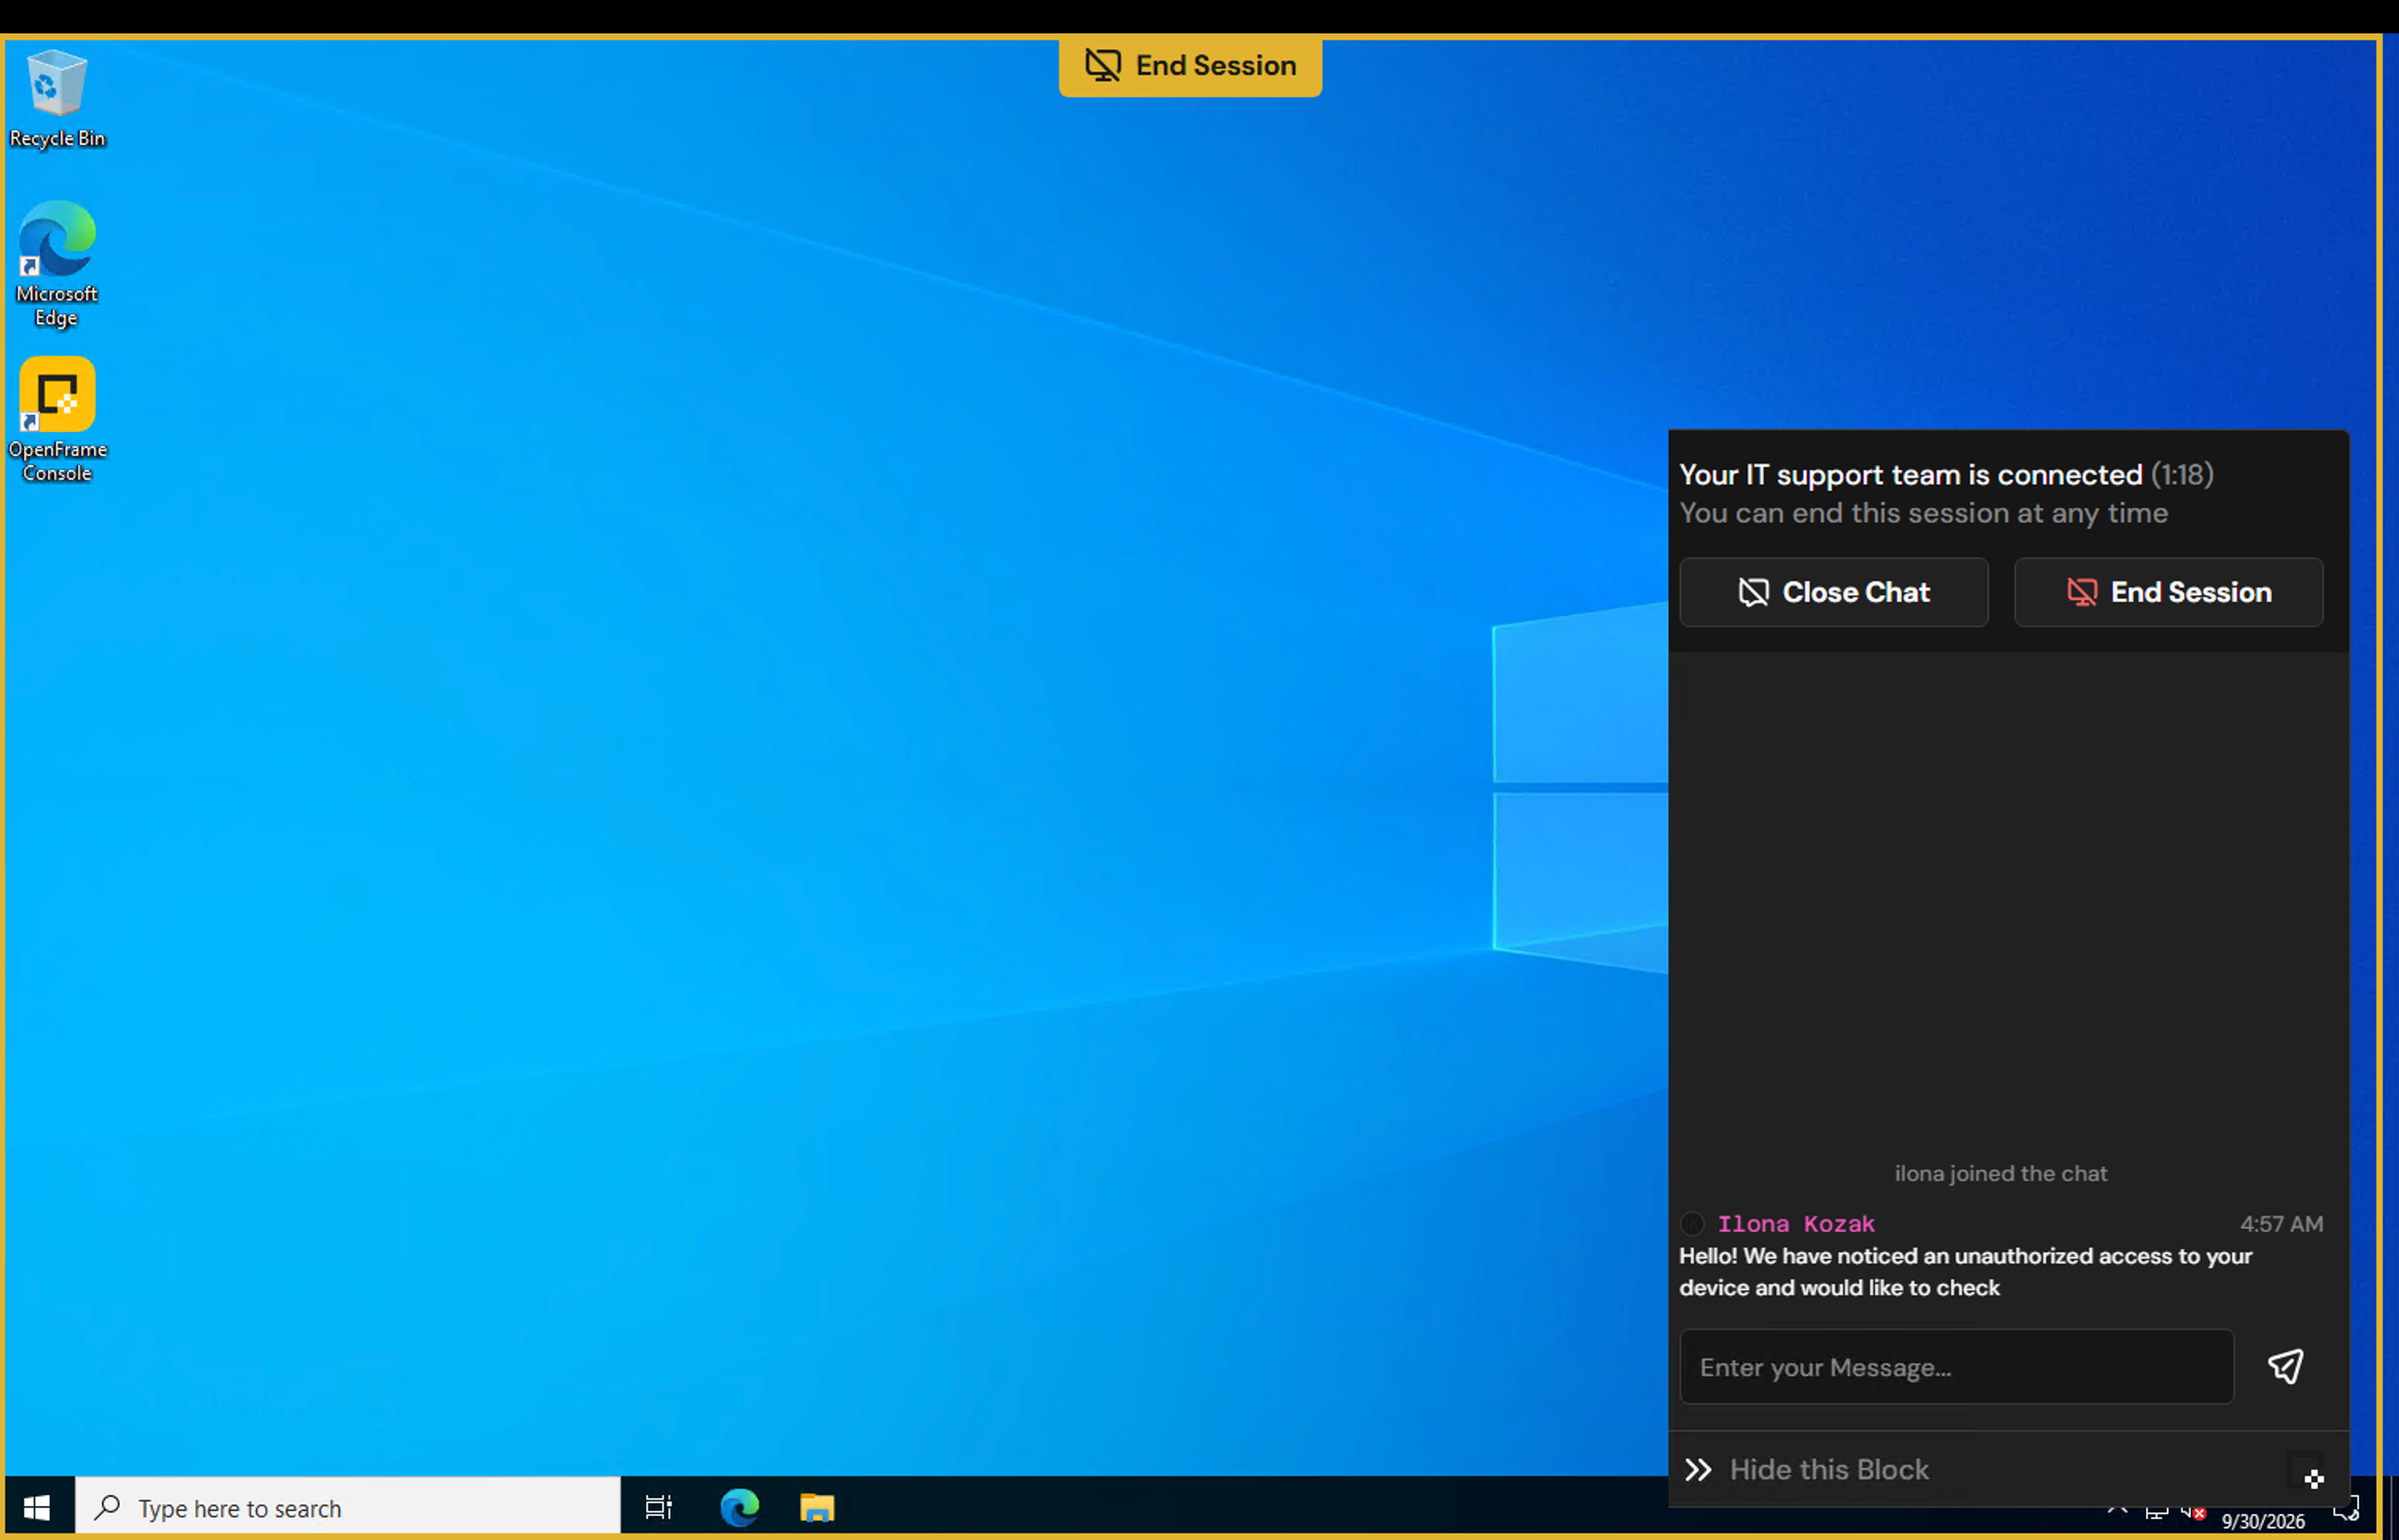Click the Ilona Kozak sender name

tap(1796, 1223)
